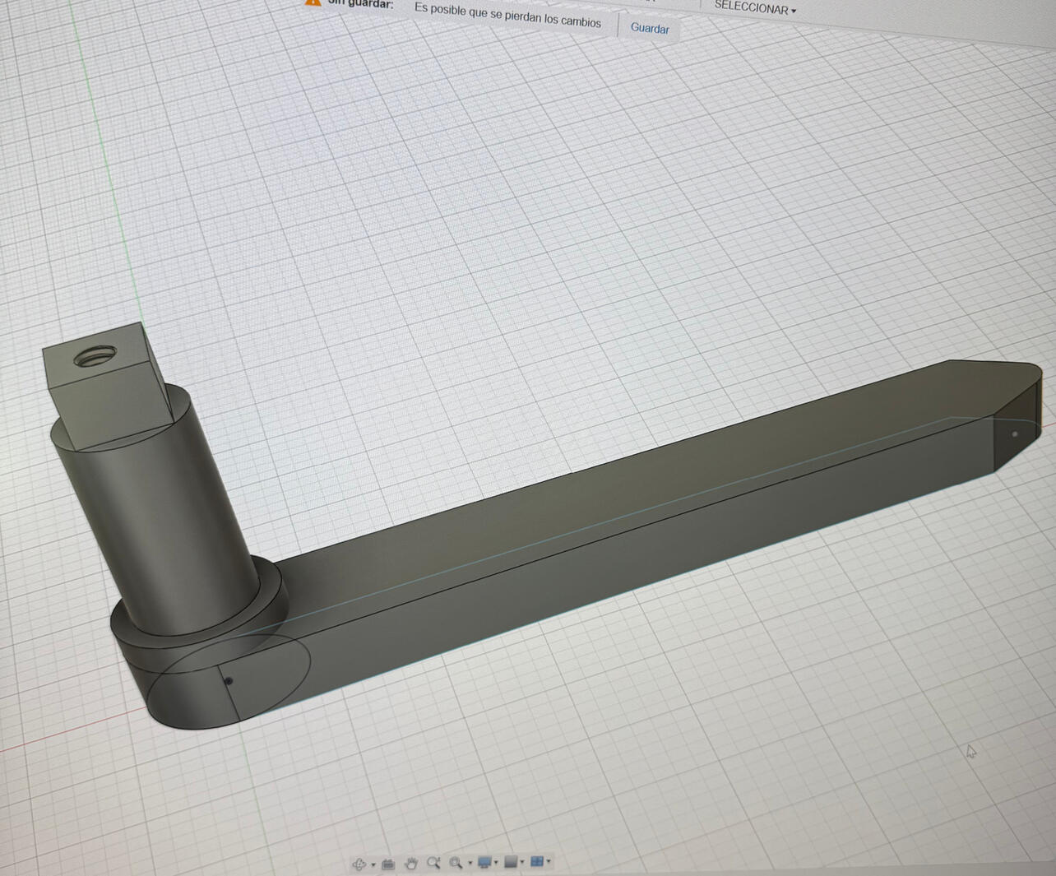Open the SELECCIONAR toolbar menu
Viewport: 1056px width, 876px height.
coord(755,8)
